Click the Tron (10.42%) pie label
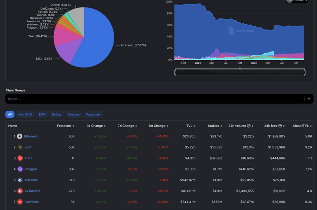This screenshot has width=317, height=210. pyautogui.click(x=37, y=36)
